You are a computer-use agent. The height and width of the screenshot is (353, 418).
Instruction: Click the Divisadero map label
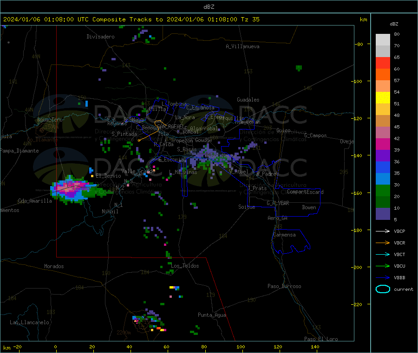(x=100, y=37)
